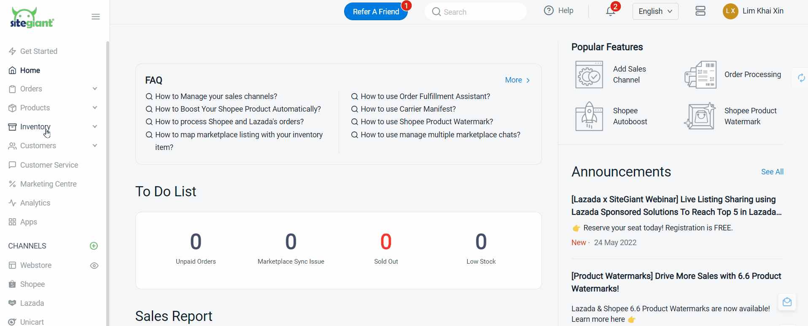This screenshot has width=808, height=326.
Task: Open the server stack icon in header
Action: [x=700, y=11]
